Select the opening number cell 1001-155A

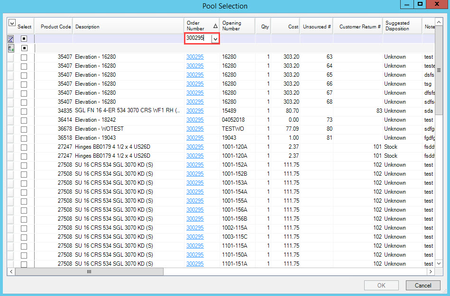tap(238, 201)
